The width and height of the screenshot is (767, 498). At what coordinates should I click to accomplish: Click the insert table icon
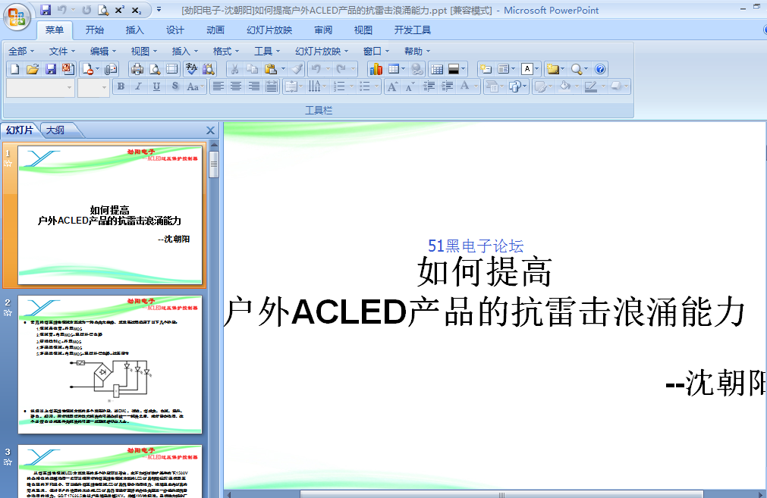(394, 69)
